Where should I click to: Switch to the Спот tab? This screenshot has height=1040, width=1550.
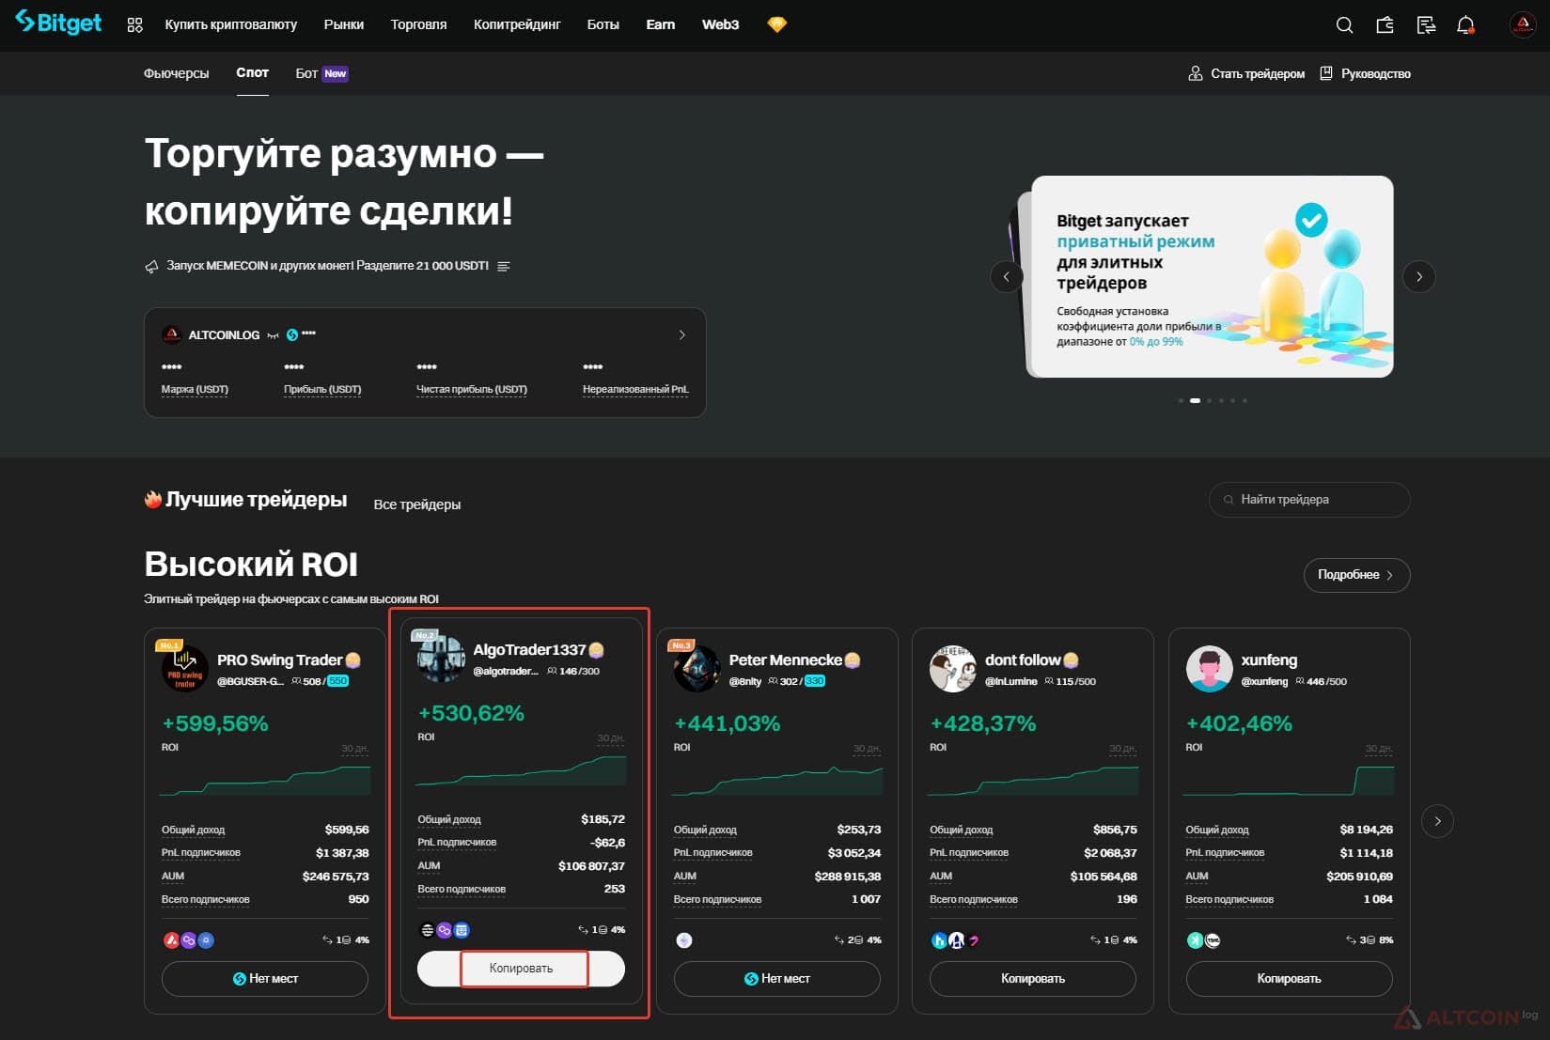tap(252, 72)
